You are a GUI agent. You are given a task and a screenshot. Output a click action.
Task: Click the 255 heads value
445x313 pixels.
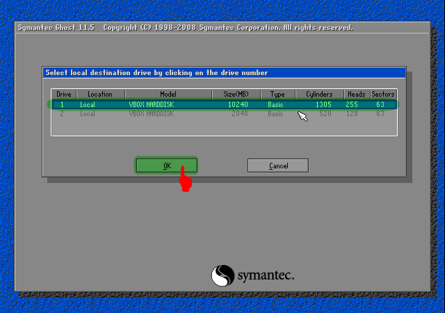352,104
